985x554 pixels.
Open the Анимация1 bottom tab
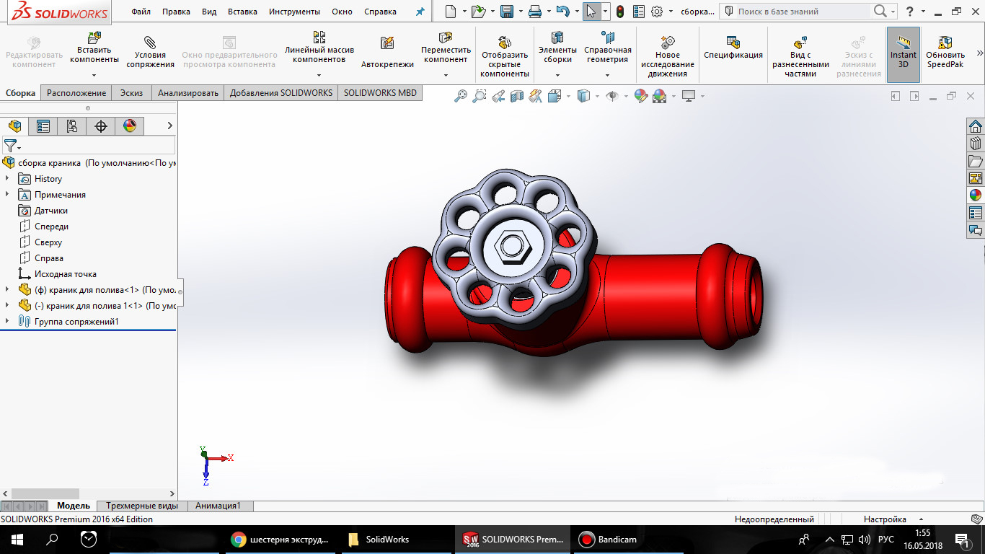pyautogui.click(x=218, y=506)
